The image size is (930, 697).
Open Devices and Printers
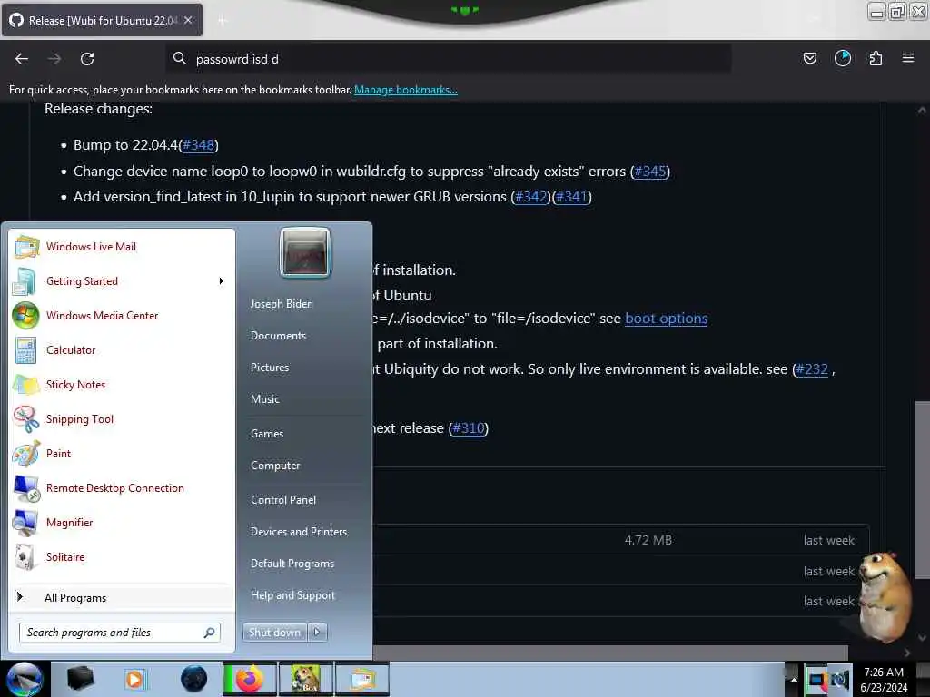pyautogui.click(x=298, y=532)
